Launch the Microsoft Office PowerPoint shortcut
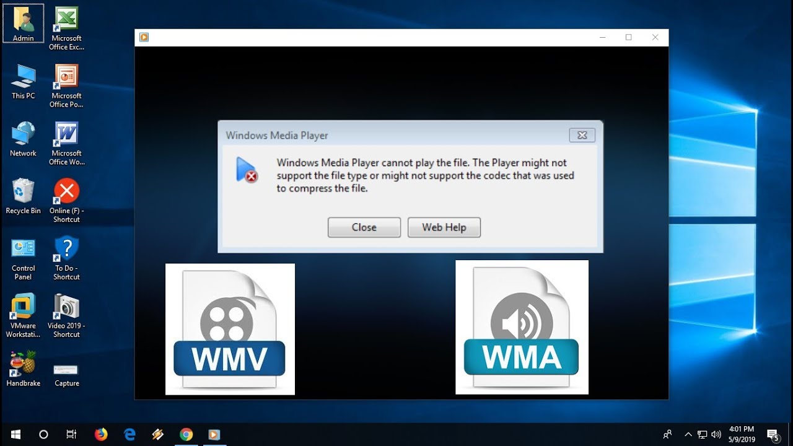The image size is (793, 446). pyautogui.click(x=66, y=85)
